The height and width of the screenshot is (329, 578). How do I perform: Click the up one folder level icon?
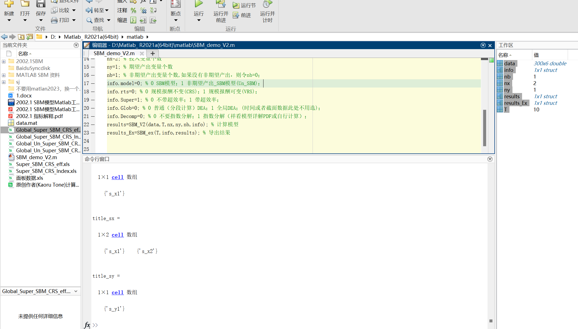tap(21, 37)
